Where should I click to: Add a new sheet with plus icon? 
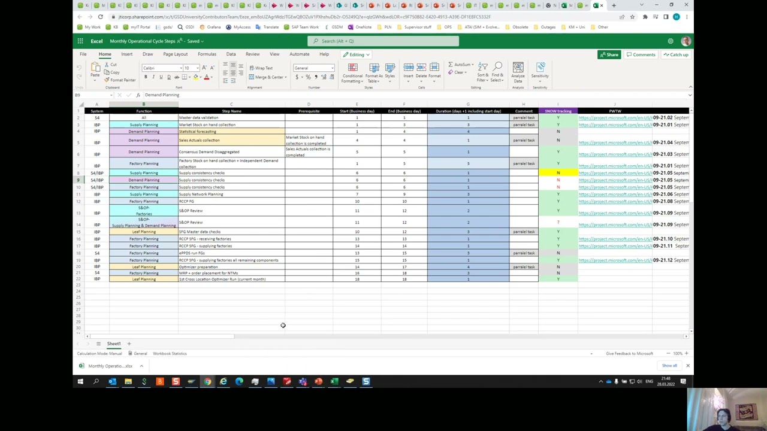129,344
